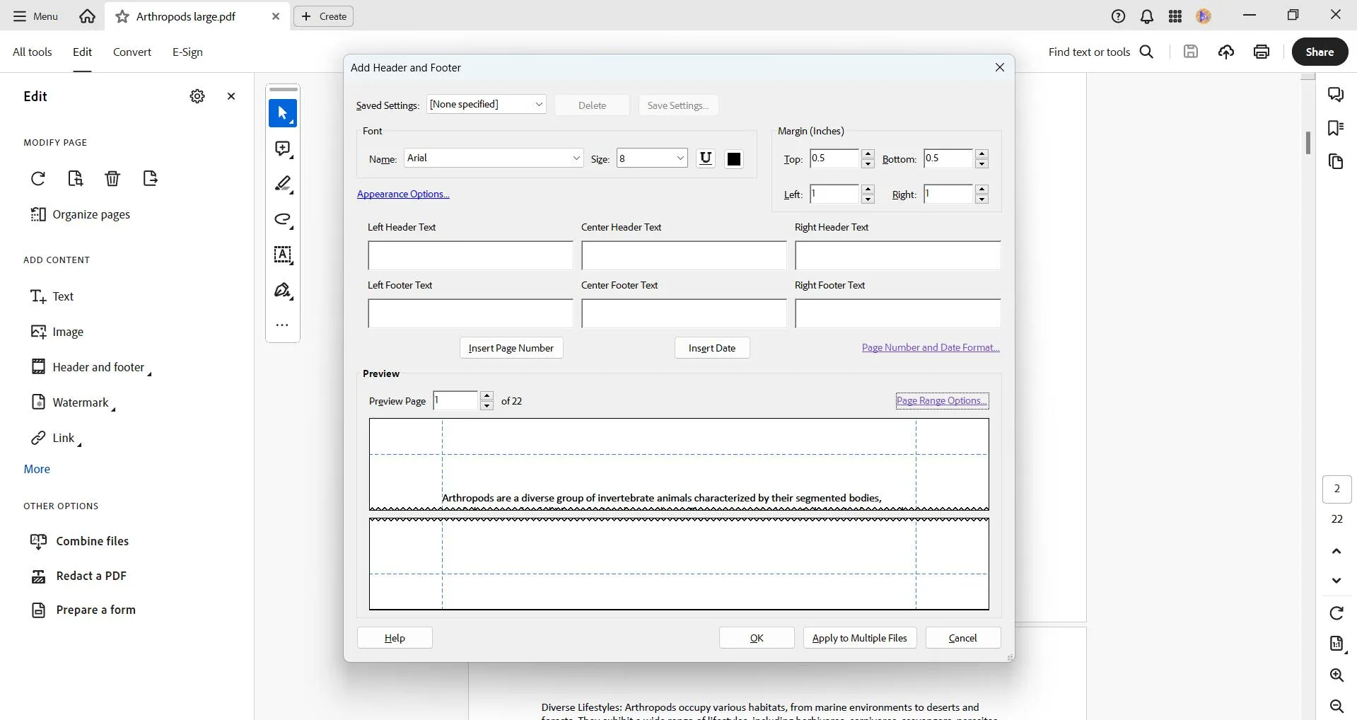Switch to the Convert tab
This screenshot has height=720, width=1357.
pyautogui.click(x=131, y=52)
